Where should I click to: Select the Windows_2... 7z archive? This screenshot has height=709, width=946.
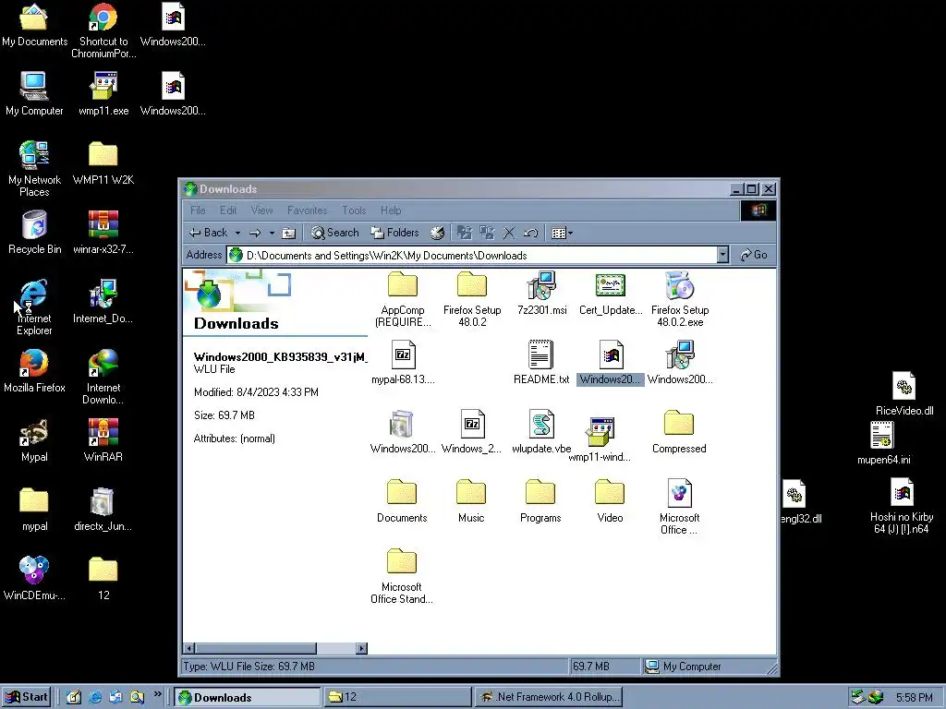coord(472,432)
